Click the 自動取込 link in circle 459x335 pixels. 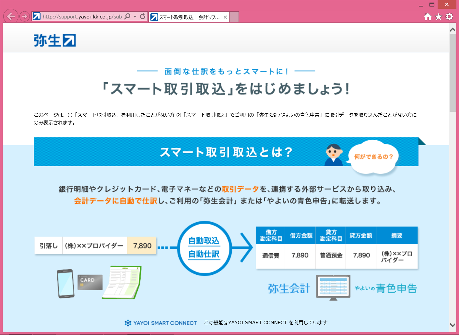pyautogui.click(x=204, y=241)
